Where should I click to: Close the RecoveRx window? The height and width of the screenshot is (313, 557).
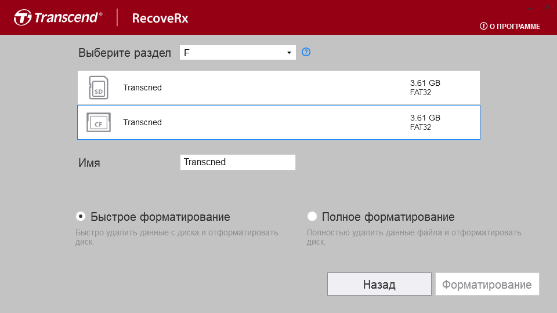click(547, 8)
